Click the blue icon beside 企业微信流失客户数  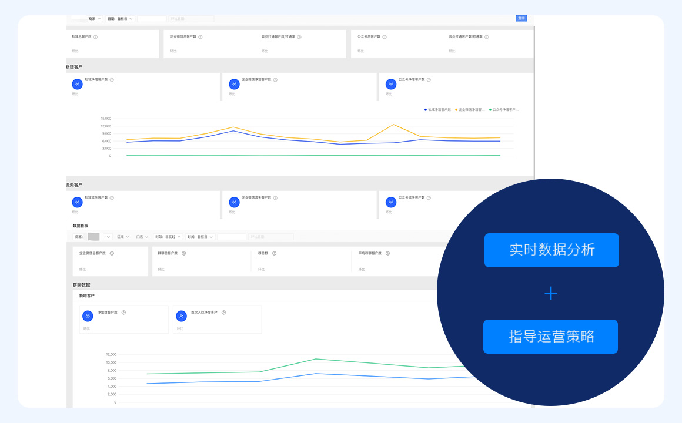click(234, 202)
